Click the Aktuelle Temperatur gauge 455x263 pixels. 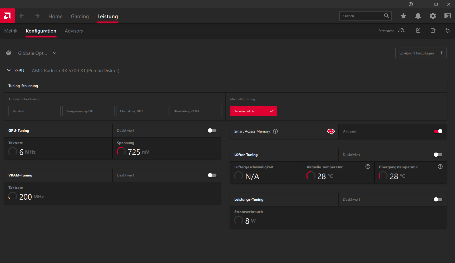point(311,176)
